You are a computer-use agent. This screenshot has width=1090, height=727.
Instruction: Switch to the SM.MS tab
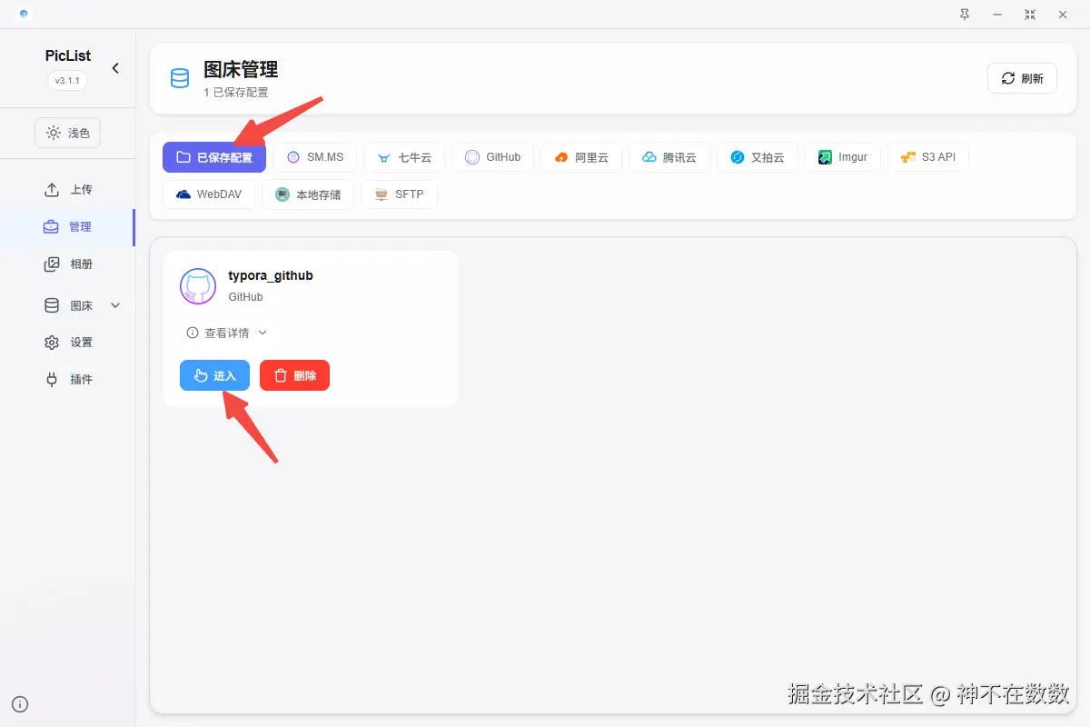(315, 157)
